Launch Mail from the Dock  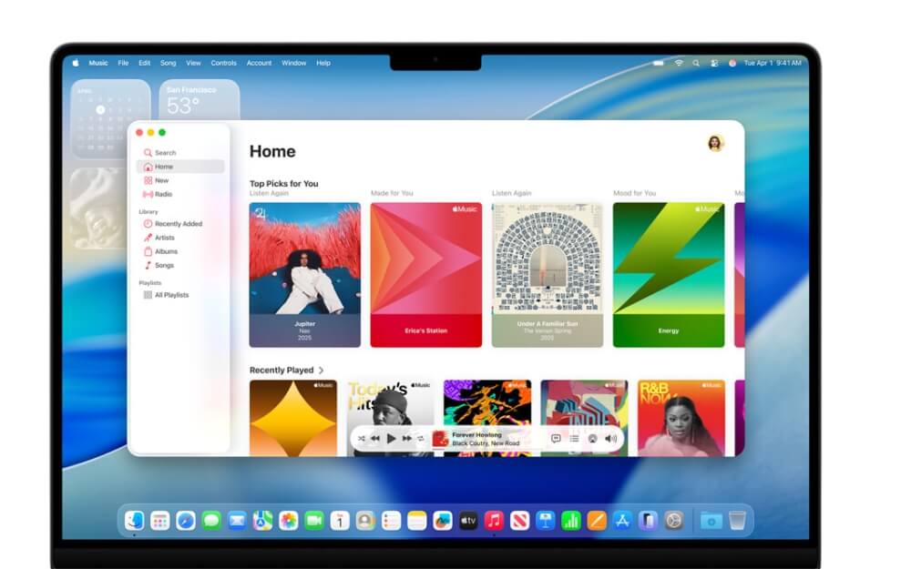pos(237,521)
